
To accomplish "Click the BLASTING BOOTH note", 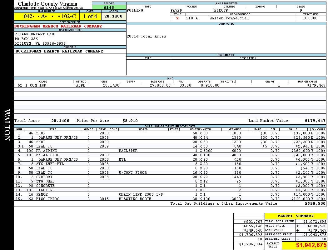I will pyautogui.click(x=135, y=199).
